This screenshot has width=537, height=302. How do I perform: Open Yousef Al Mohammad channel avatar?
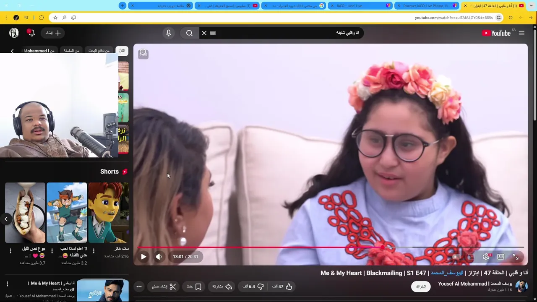coord(521,286)
